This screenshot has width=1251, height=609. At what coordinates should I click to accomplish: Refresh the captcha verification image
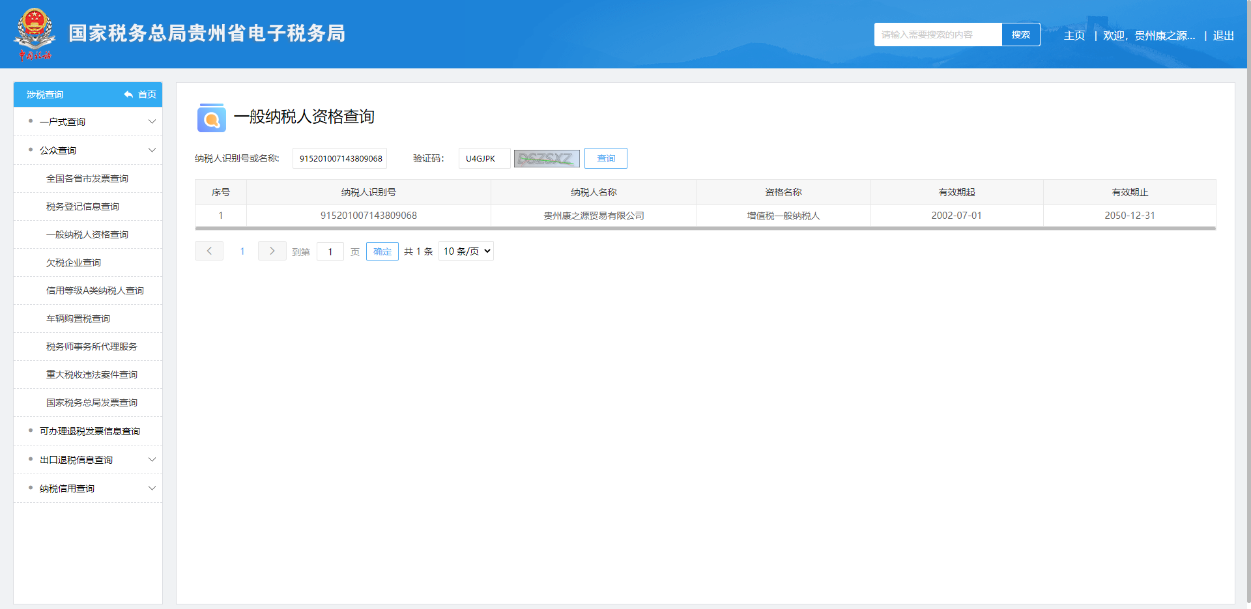pyautogui.click(x=546, y=158)
